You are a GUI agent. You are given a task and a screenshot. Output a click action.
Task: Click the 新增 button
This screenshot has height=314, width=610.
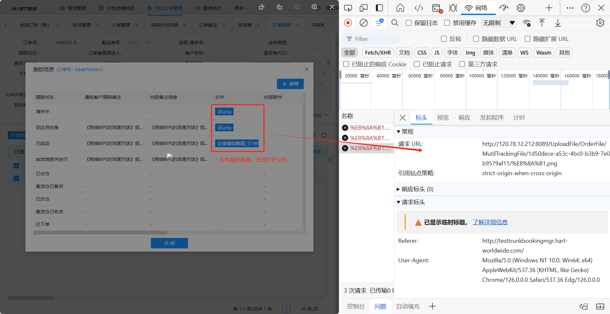(290, 84)
